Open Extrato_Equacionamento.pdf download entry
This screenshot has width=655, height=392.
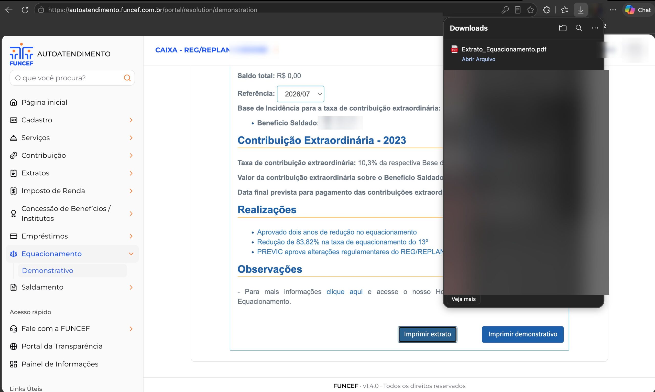[524, 54]
